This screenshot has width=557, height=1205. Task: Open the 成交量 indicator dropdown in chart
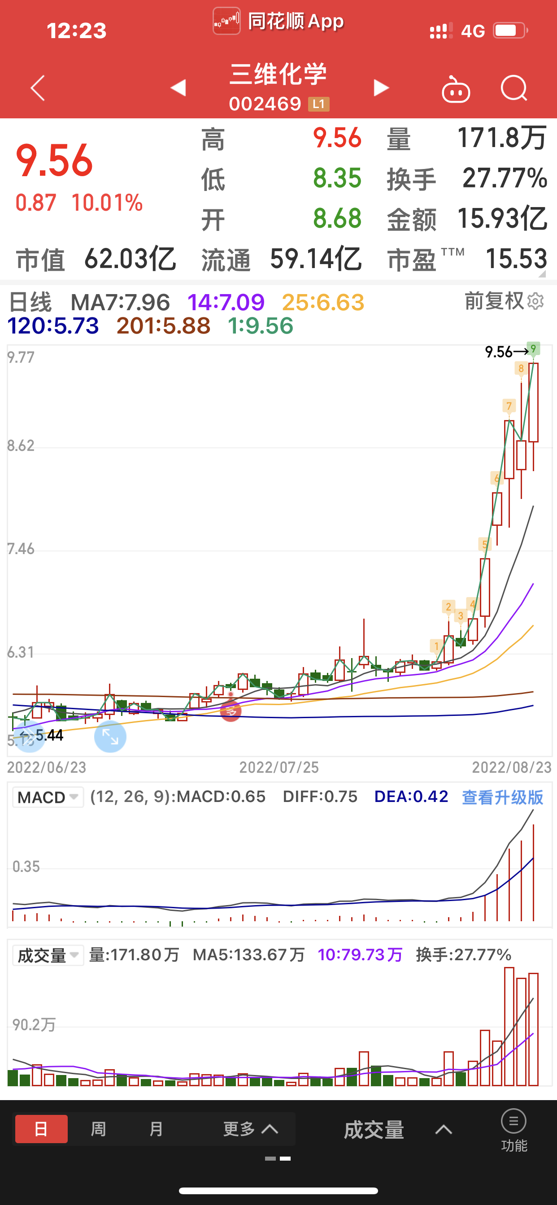pos(48,955)
